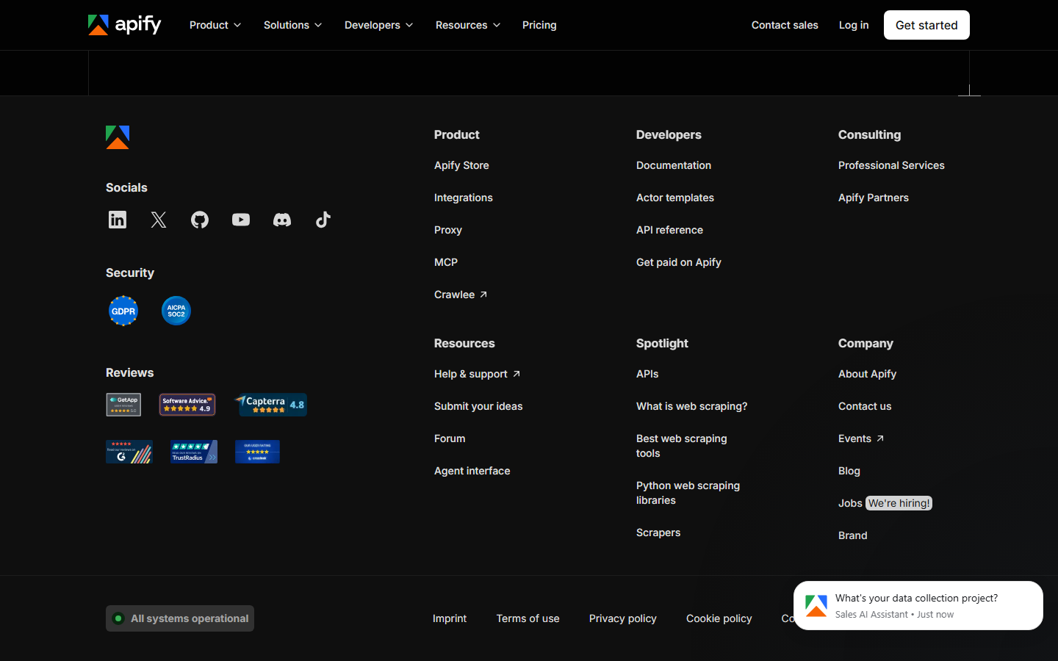Viewport: 1058px width, 661px height.
Task: Open the Help & support external link
Action: coord(478,374)
